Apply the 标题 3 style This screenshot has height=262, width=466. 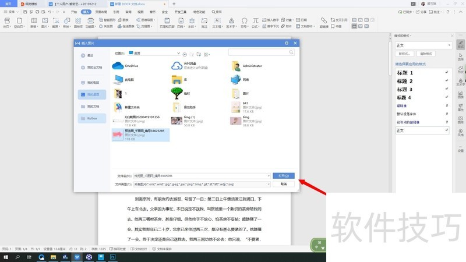click(x=422, y=90)
